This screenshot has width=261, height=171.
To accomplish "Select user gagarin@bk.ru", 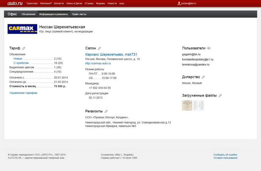I will pos(191,54).
